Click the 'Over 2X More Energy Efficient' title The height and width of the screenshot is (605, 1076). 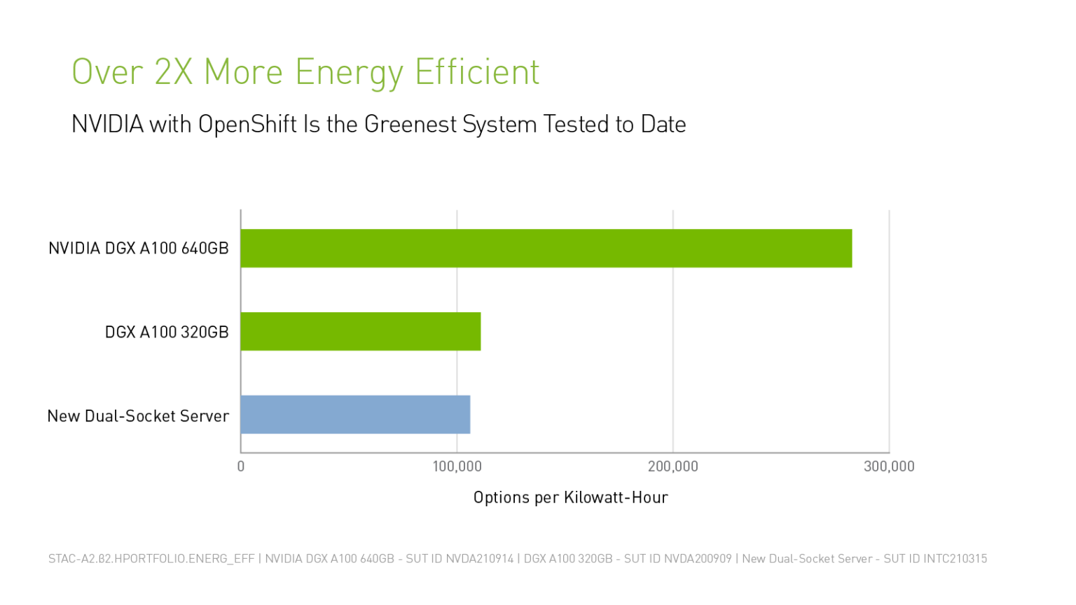pyautogui.click(x=305, y=72)
